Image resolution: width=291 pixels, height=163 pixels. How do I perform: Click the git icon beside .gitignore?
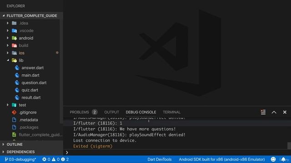click(x=14, y=112)
